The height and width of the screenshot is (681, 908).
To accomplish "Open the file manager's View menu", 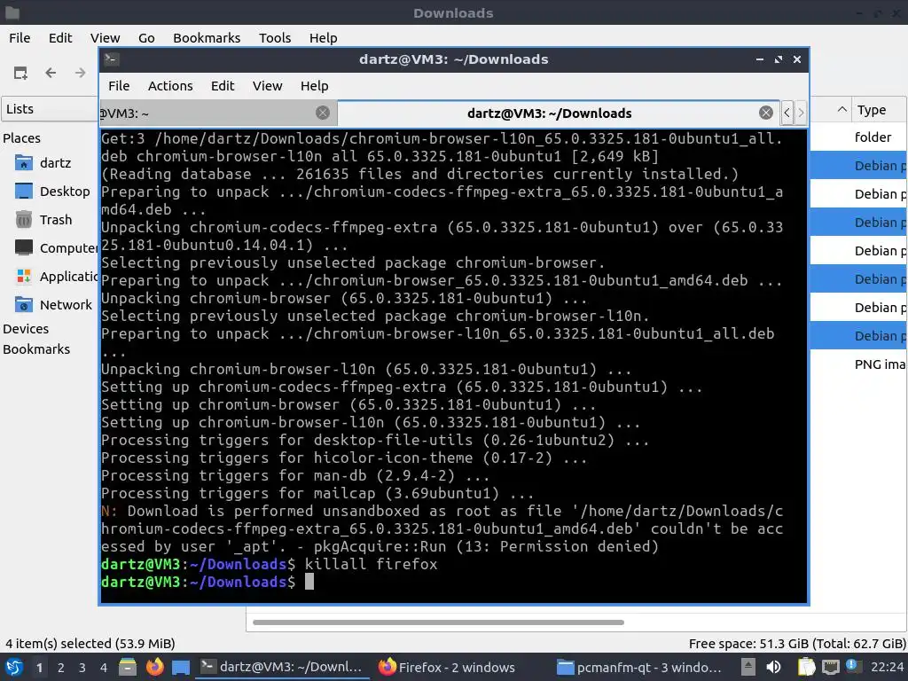I will pos(105,37).
